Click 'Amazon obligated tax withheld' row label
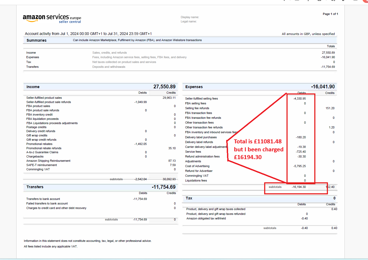Viewport: 368px width, 260px height. [206, 218]
